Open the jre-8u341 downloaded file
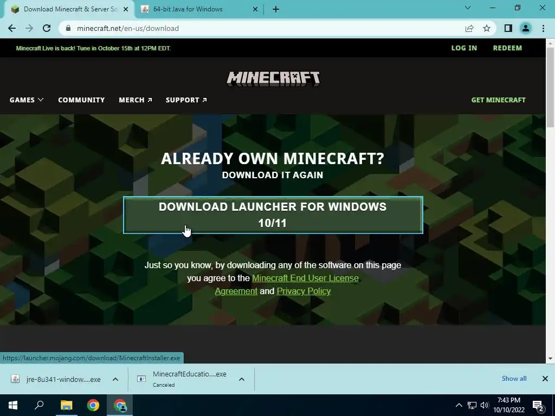The height and width of the screenshot is (416, 555). [56, 379]
